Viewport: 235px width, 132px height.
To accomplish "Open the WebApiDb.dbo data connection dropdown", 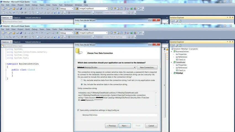I will [x=135, y=67].
